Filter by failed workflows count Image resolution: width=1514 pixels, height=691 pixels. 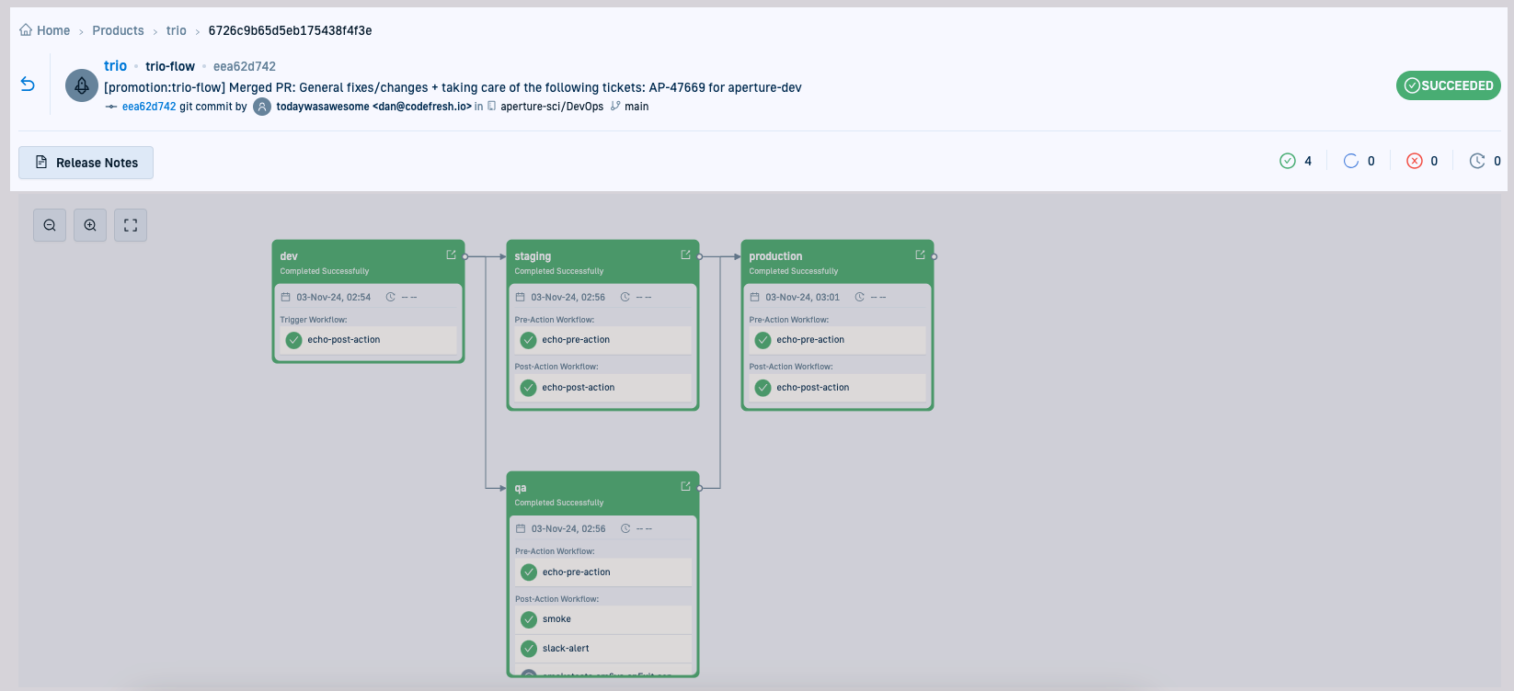(x=1422, y=161)
